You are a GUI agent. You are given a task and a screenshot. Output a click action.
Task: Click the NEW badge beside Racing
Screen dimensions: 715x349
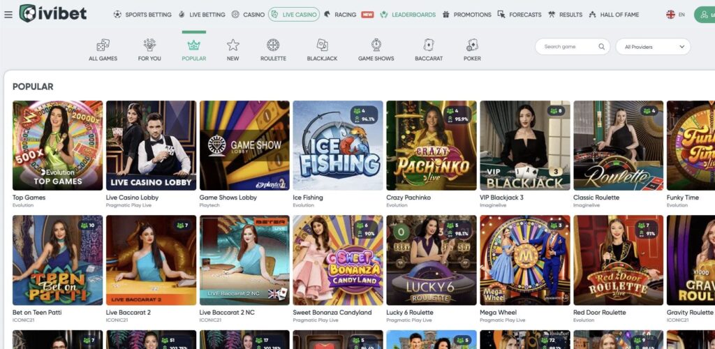[367, 15]
